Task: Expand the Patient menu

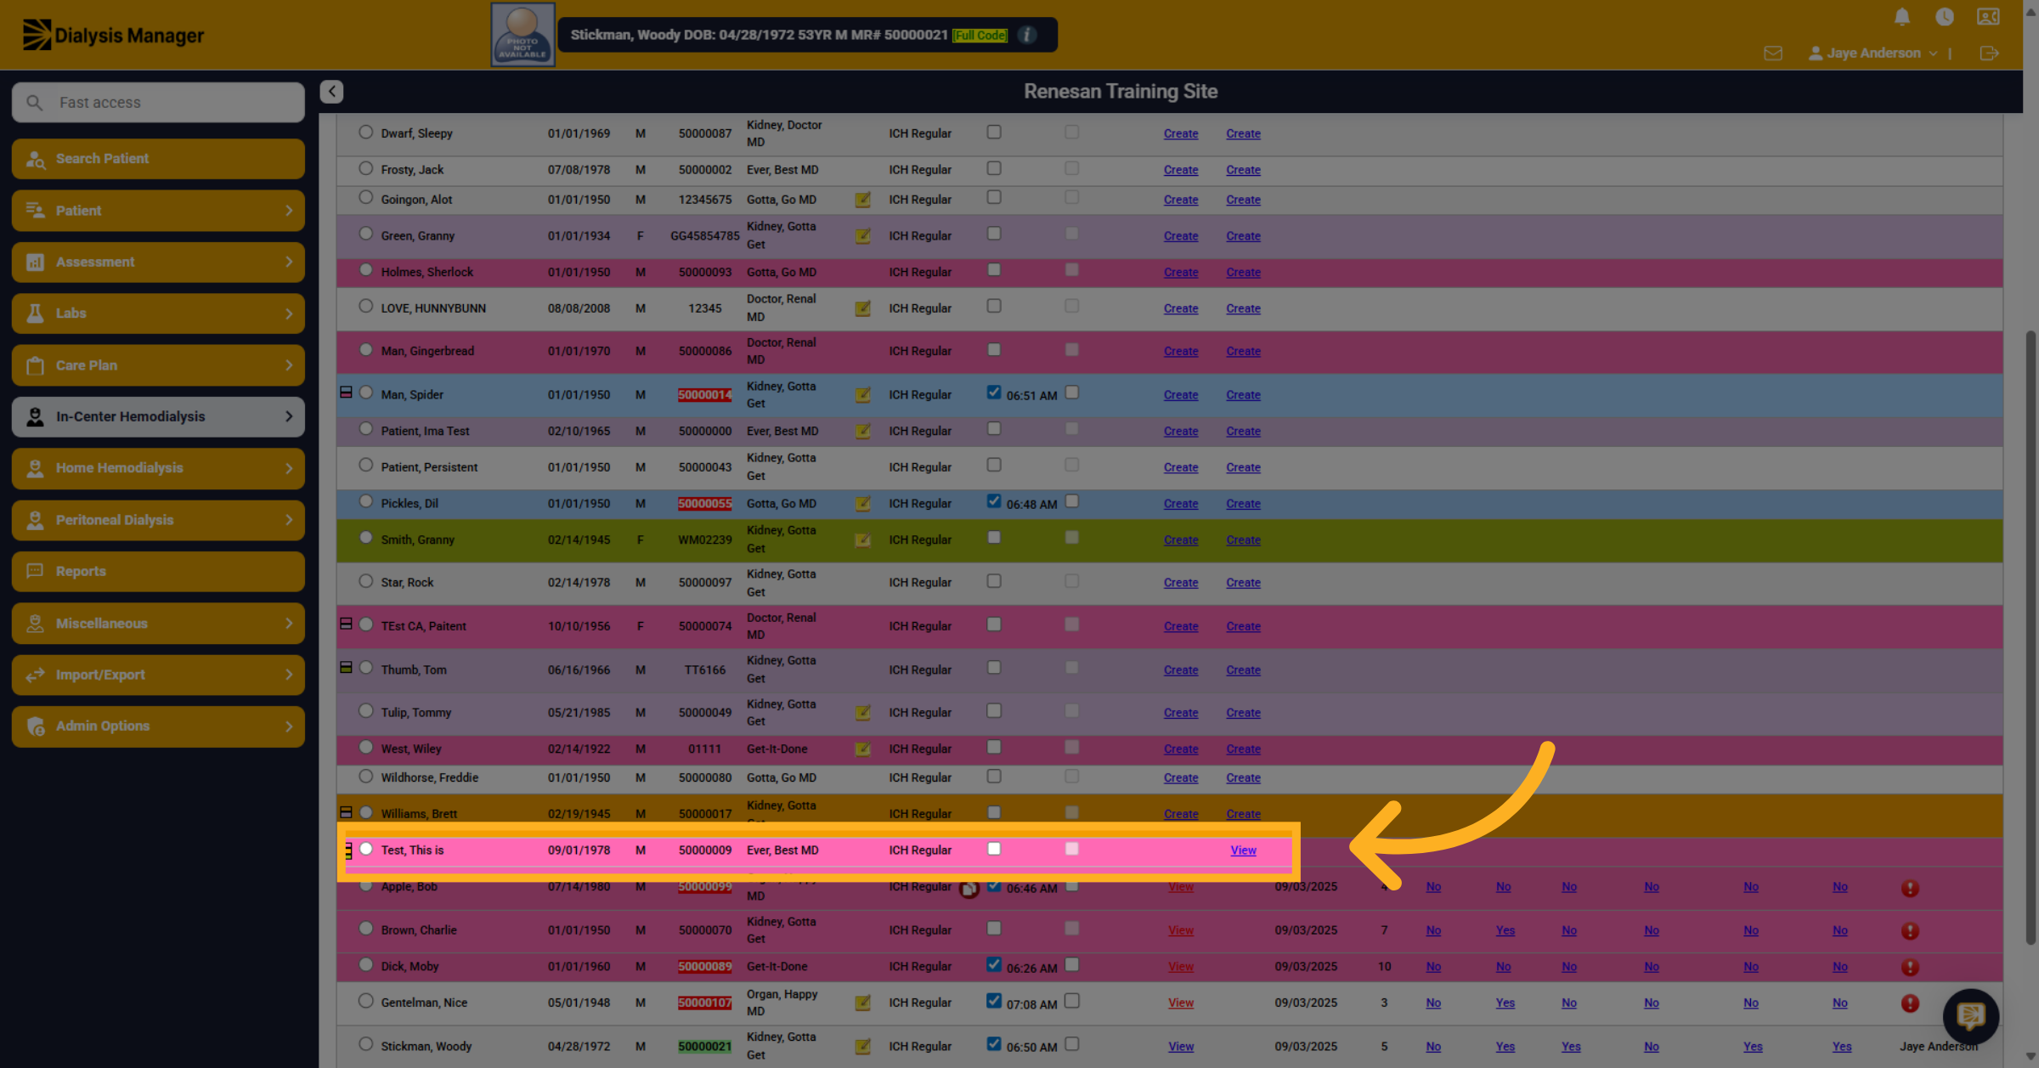Action: pos(158,211)
